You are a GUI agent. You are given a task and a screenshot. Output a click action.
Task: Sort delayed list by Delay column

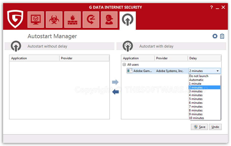pyautogui.click(x=204, y=58)
